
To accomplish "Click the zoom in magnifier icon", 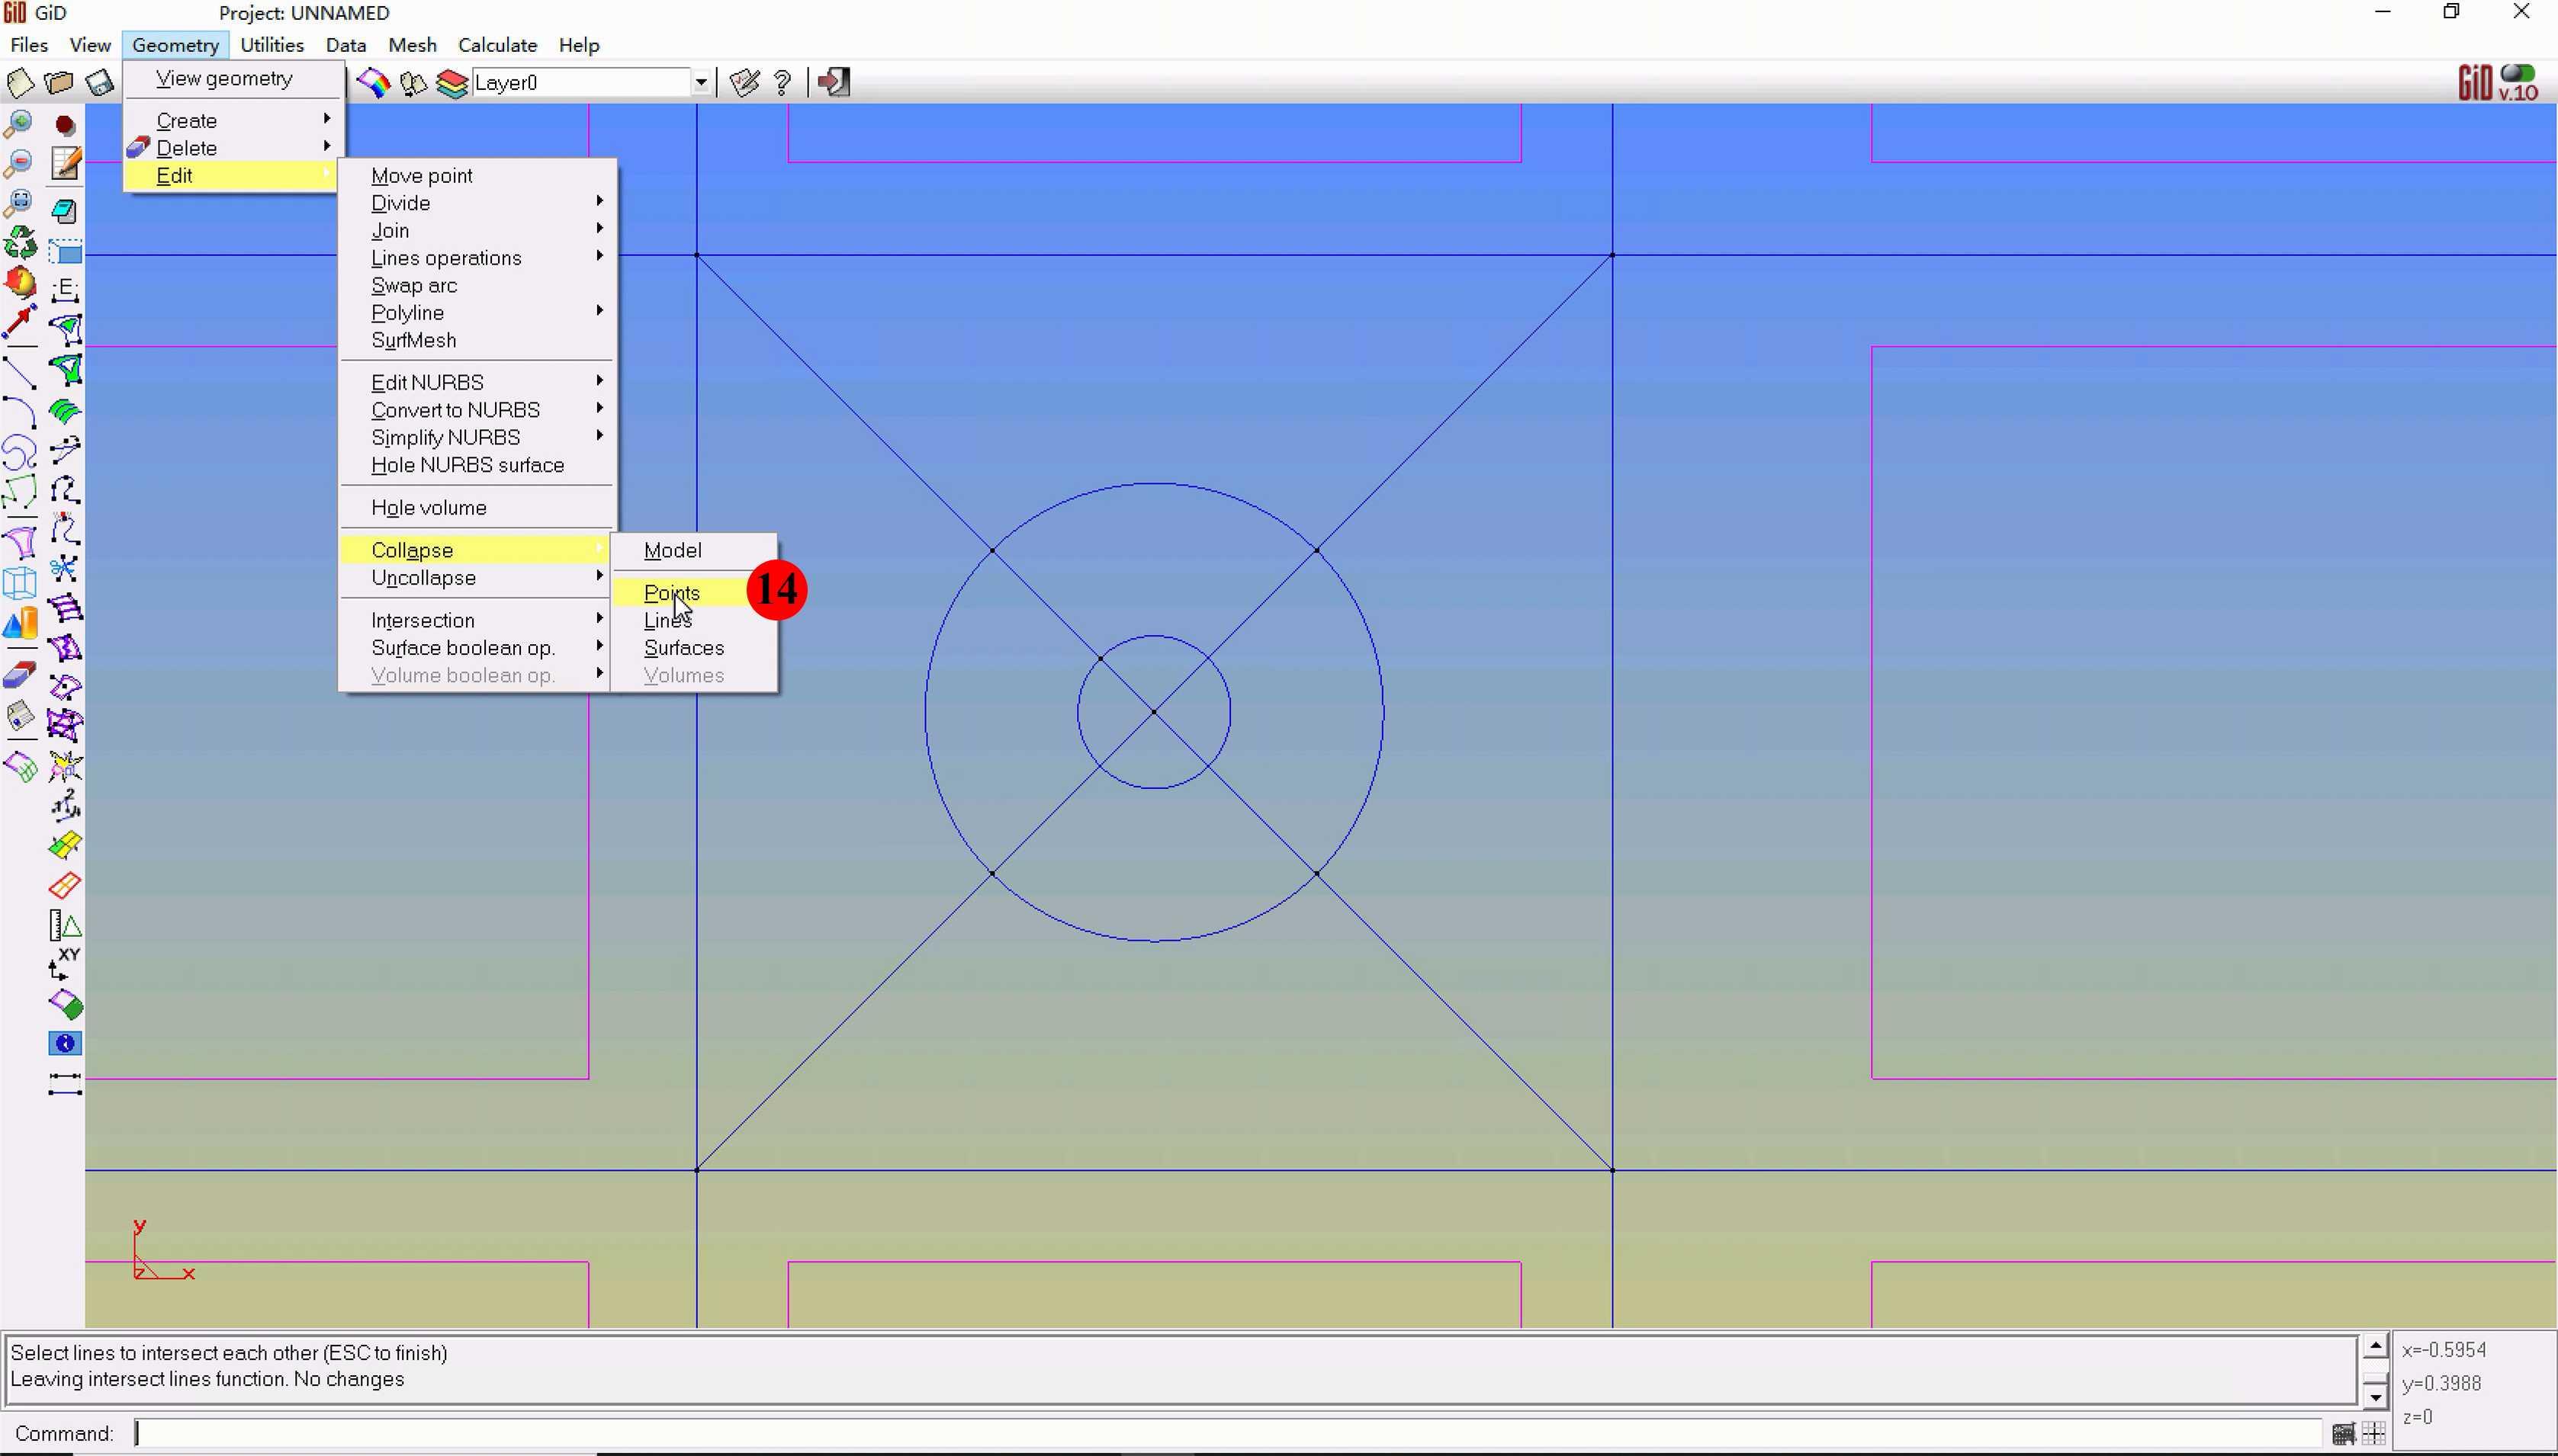I will coord(18,124).
